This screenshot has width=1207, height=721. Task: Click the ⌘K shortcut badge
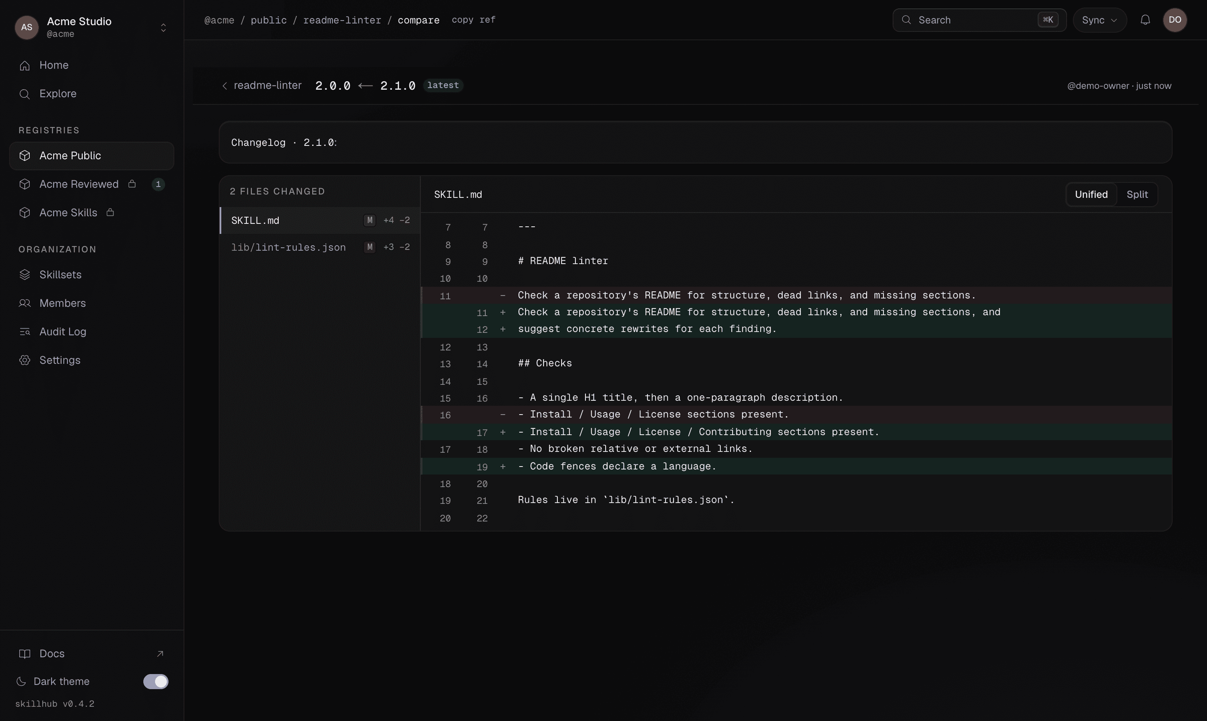[x=1048, y=20]
